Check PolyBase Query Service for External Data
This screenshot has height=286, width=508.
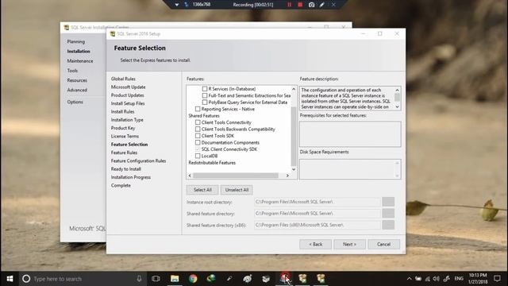205,102
